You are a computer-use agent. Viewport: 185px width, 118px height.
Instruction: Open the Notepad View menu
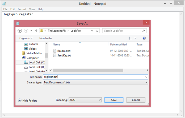[x=32, y=9]
